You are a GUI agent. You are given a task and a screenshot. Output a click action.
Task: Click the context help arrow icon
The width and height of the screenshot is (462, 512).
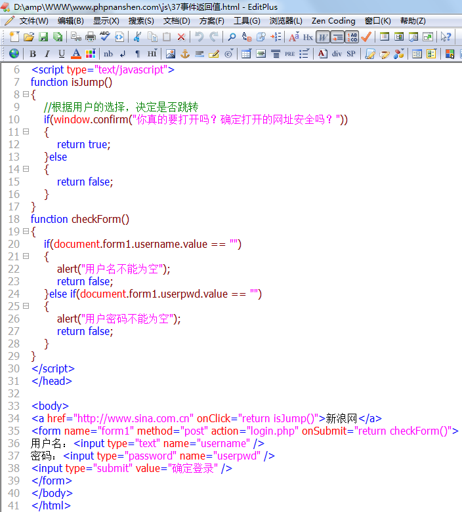446,37
